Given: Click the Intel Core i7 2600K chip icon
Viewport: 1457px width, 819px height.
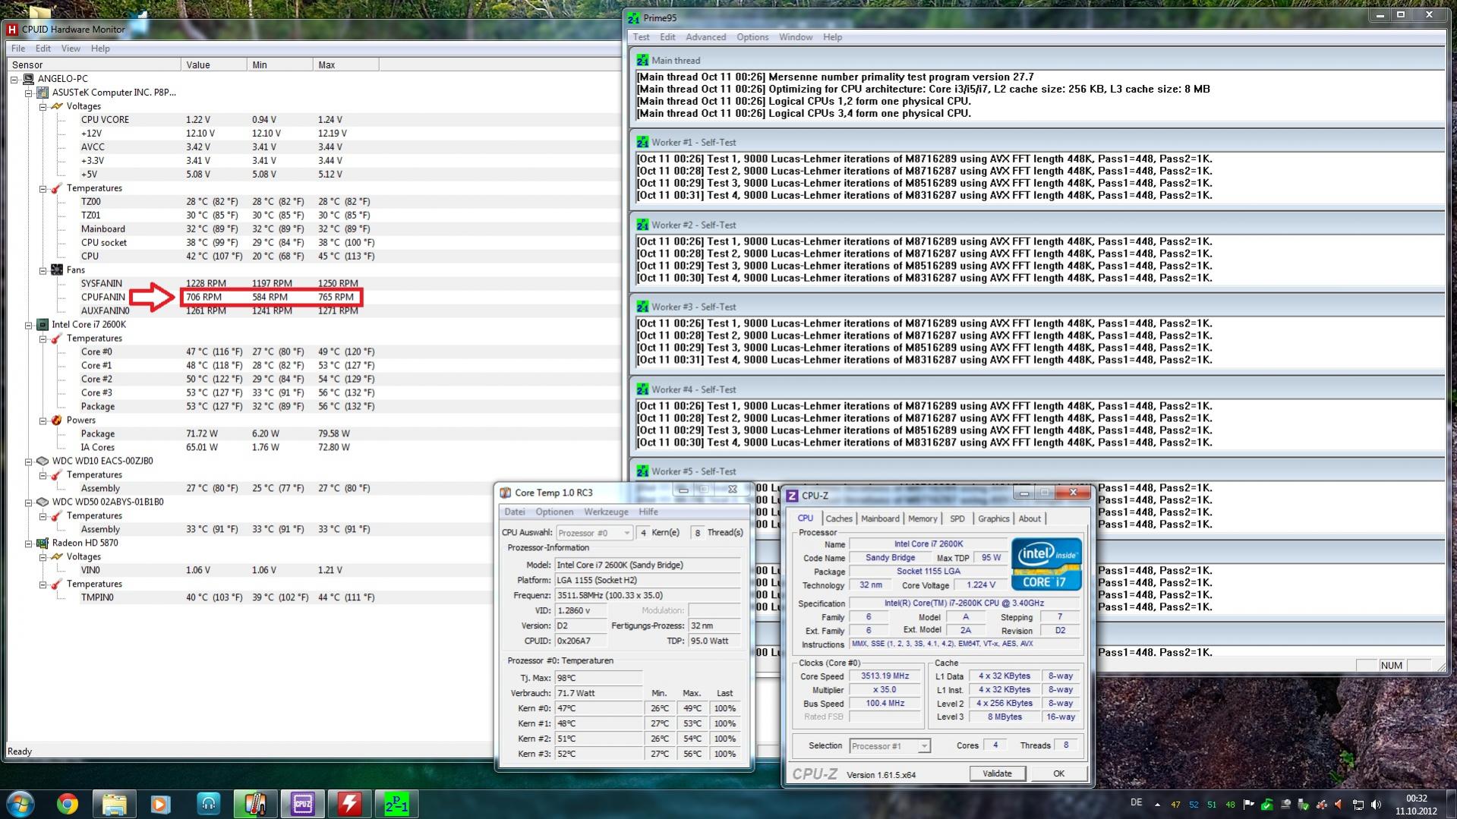Looking at the screenshot, I should pyautogui.click(x=43, y=325).
